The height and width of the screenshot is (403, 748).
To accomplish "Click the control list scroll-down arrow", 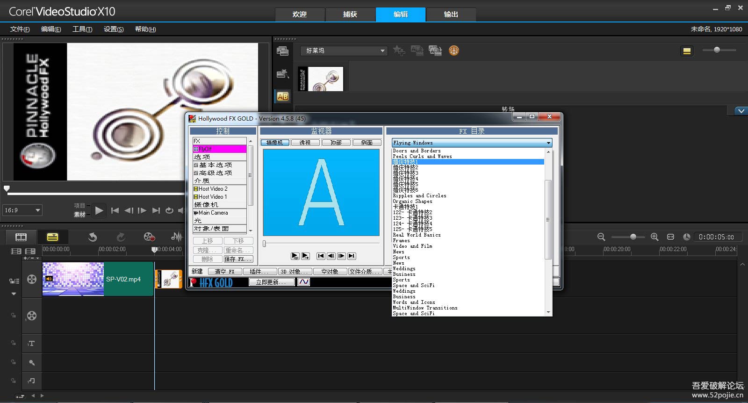I will [251, 230].
